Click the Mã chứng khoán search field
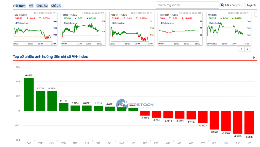The height and width of the screenshot is (147, 260). coord(187,5)
